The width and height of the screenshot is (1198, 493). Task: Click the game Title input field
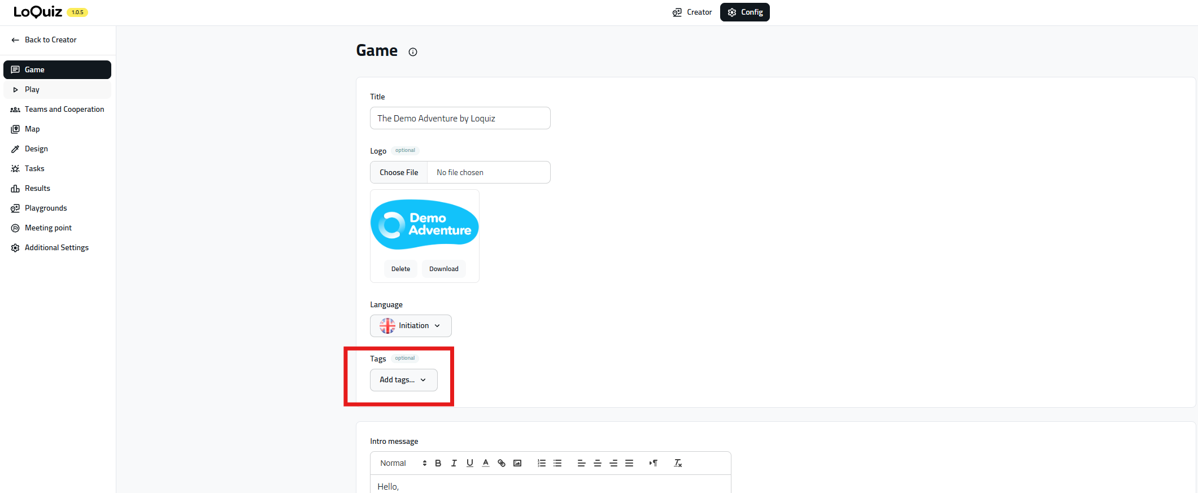(460, 119)
